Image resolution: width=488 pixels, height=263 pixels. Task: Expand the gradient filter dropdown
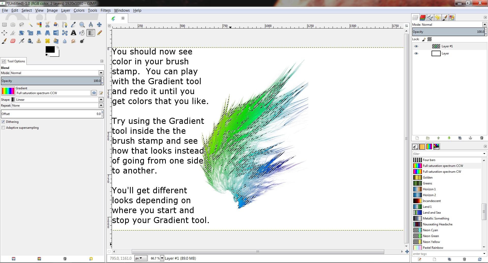484,154
